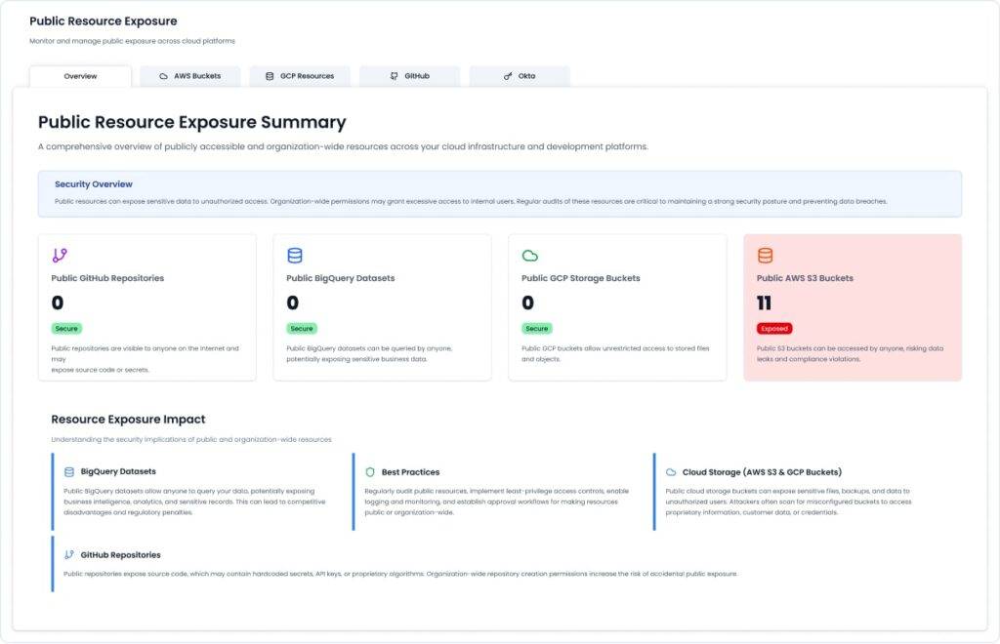The image size is (1000, 644).
Task: Click the Secure badge under Public GitHub Repositories
Action: coord(66,329)
